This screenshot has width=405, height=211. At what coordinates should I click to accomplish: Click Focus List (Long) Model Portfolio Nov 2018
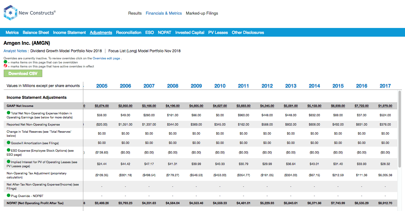point(145,51)
